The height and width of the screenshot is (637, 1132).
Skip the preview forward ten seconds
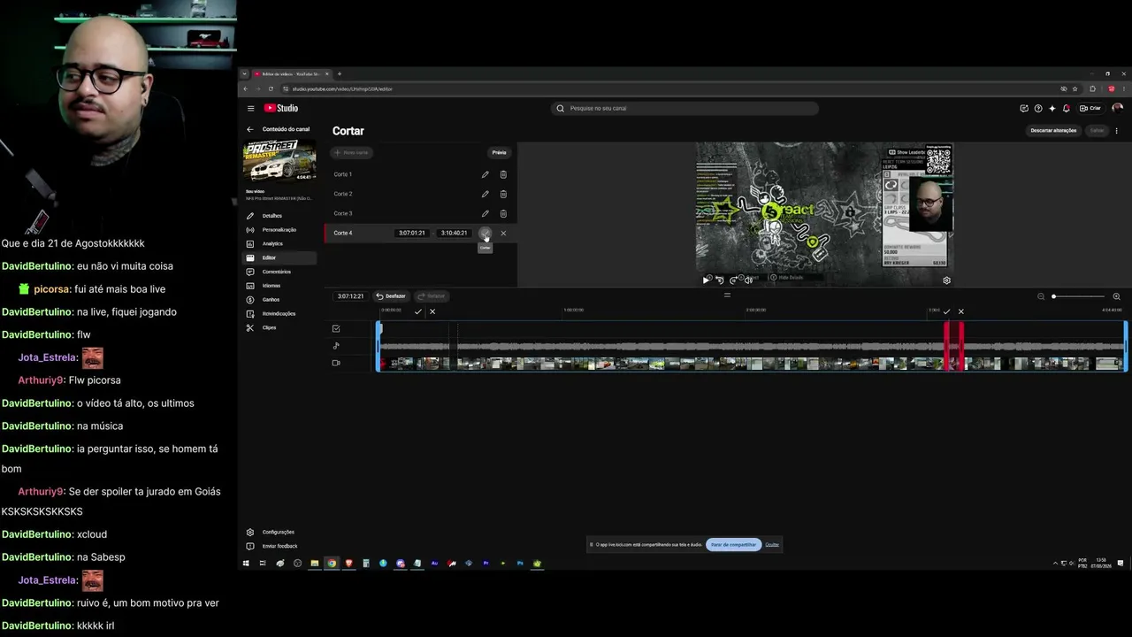tap(733, 280)
